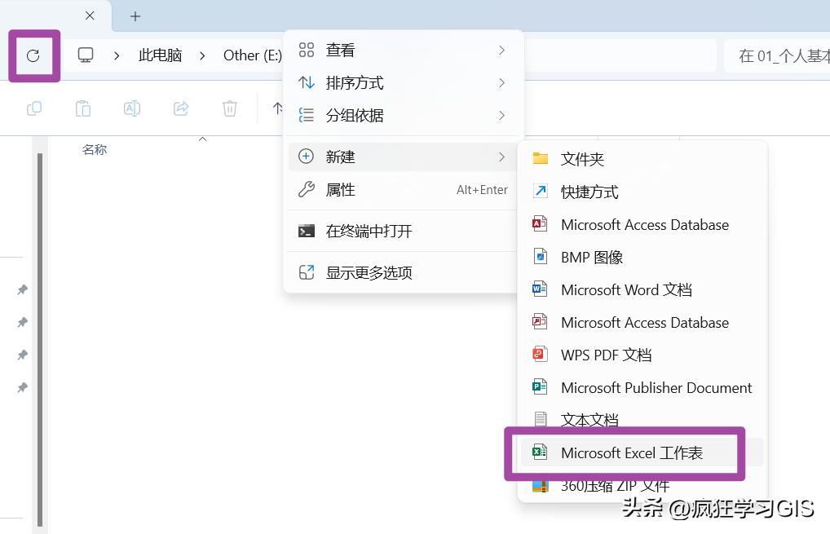This screenshot has width=830, height=534.
Task: Click the Publisher document icon
Action: click(540, 386)
